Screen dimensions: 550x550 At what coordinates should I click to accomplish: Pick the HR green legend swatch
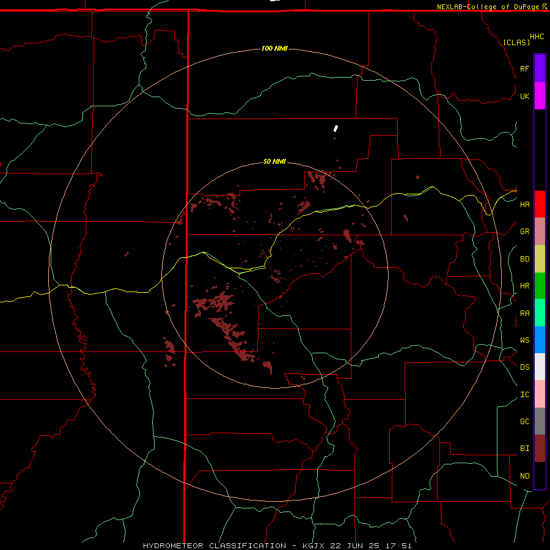coord(540,286)
